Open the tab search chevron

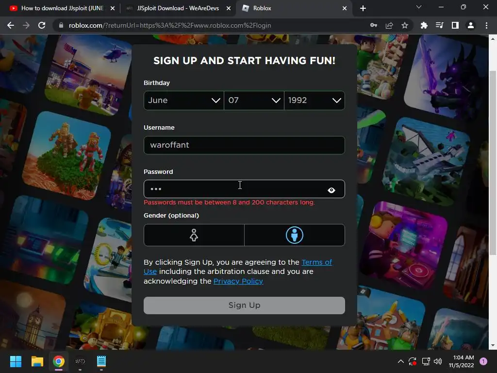[x=419, y=7]
